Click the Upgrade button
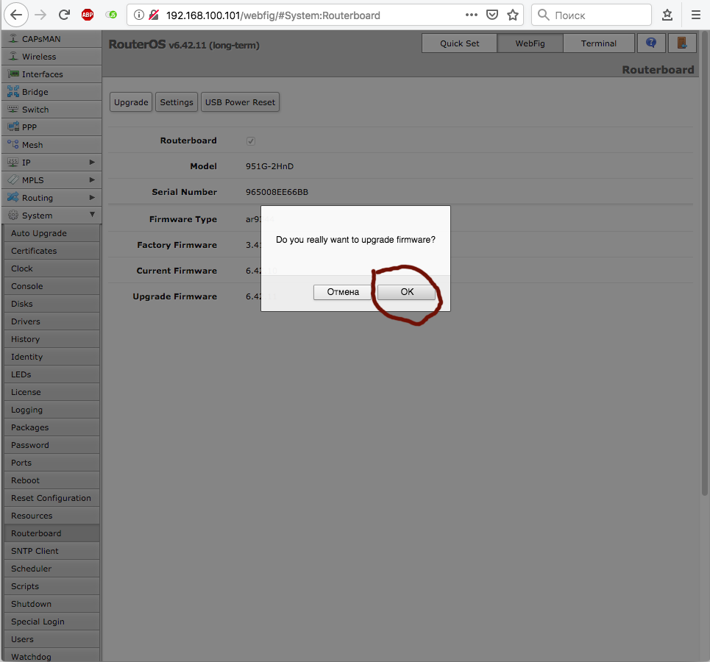The image size is (710, 662). pyautogui.click(x=131, y=102)
